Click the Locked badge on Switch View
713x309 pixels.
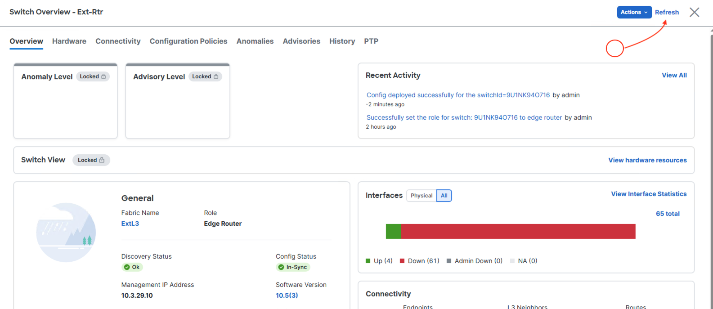(91, 160)
